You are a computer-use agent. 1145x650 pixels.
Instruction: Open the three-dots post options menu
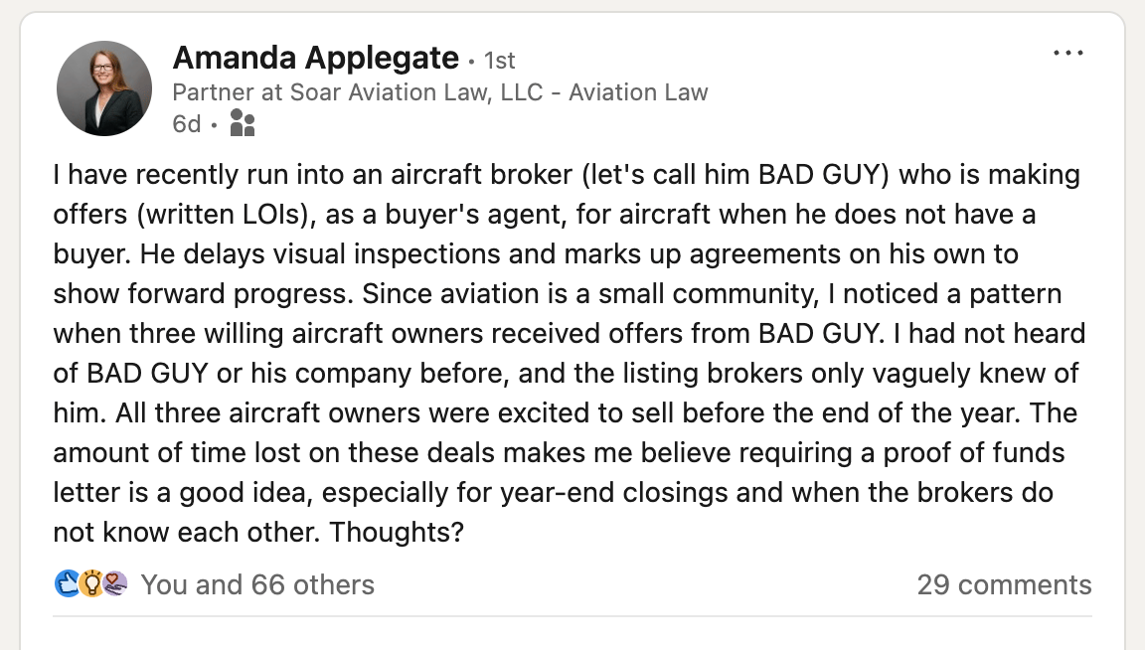[x=1067, y=53]
